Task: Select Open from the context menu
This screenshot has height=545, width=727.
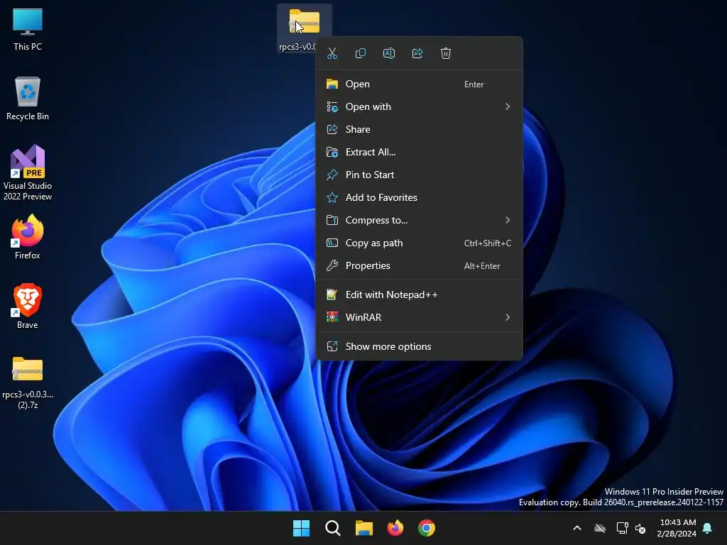Action: tap(419, 84)
